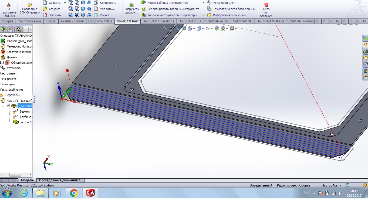The width and height of the screenshot is (368, 200).
Task: Open the recent CAM operations list
Action: [30, 9]
